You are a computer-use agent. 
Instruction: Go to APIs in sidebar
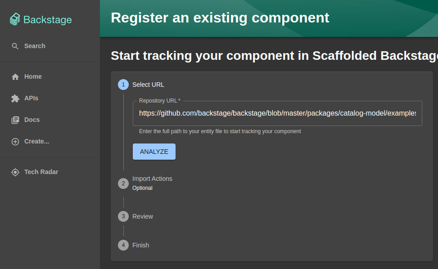[x=31, y=98]
